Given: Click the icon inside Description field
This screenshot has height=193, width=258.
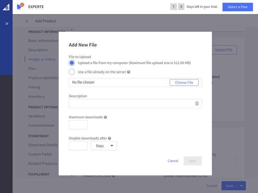Looking at the screenshot, I should [x=197, y=104].
